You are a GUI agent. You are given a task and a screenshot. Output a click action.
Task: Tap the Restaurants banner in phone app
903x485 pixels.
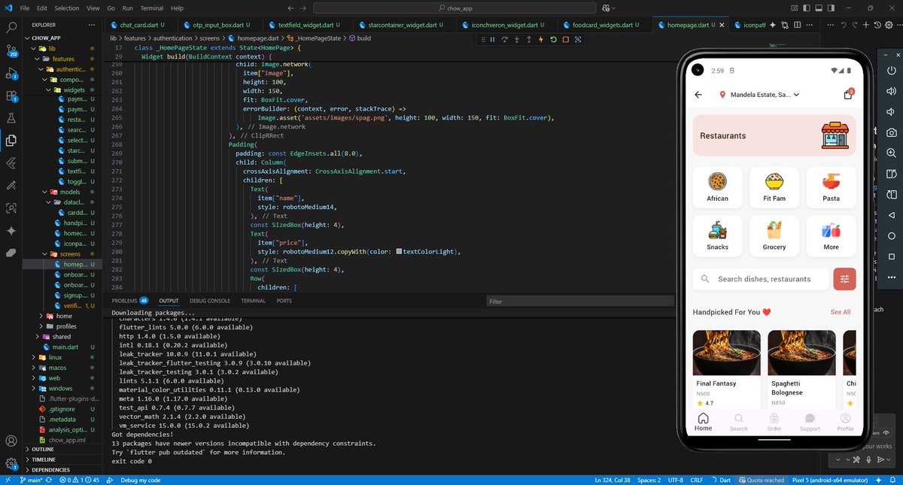pyautogui.click(x=774, y=135)
